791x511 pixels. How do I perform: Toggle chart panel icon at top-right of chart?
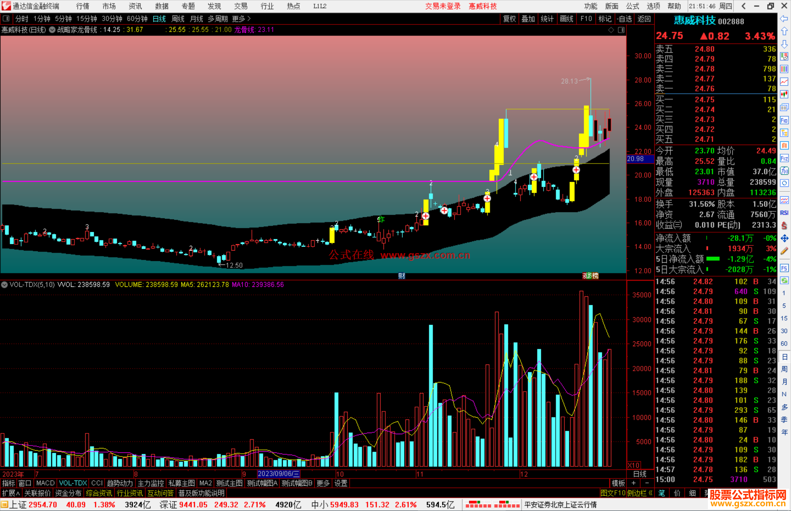(x=621, y=30)
